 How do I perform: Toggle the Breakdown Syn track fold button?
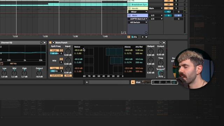tap(129, 5)
